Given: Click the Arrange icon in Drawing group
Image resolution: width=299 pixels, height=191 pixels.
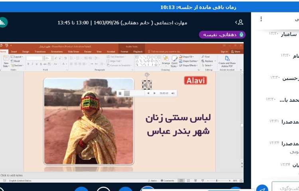Looking at the screenshot, I should point(166,60).
